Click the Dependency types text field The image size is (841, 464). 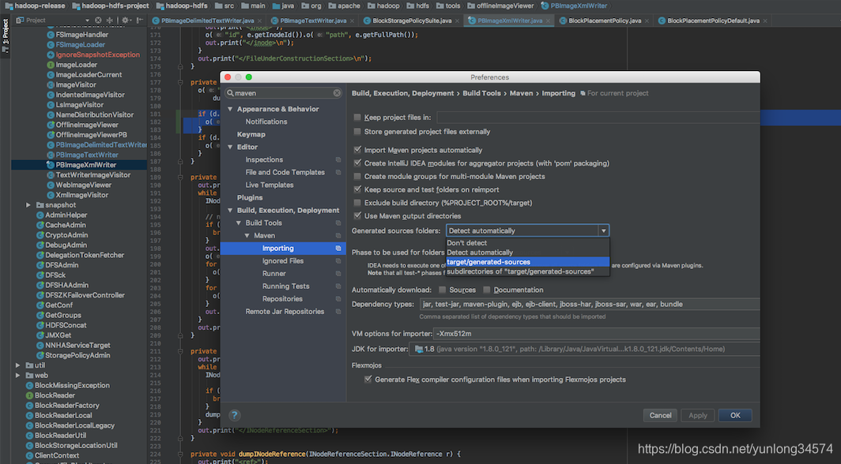pos(590,304)
